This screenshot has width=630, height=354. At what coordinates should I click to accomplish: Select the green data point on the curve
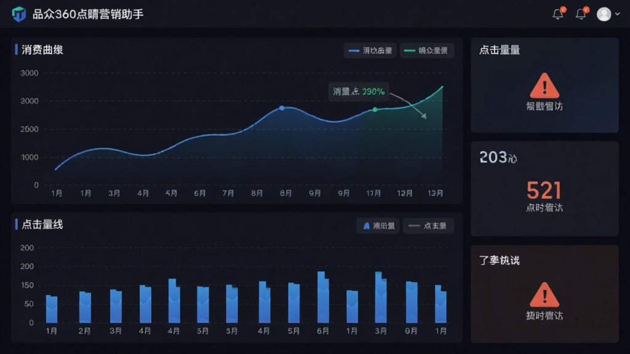click(x=375, y=109)
